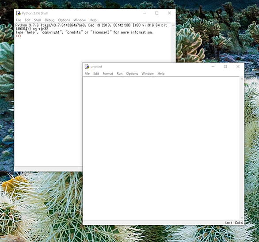This screenshot has width=259, height=242.
Task: Click the scroll down arrow in untitled editor
Action: click(242, 218)
